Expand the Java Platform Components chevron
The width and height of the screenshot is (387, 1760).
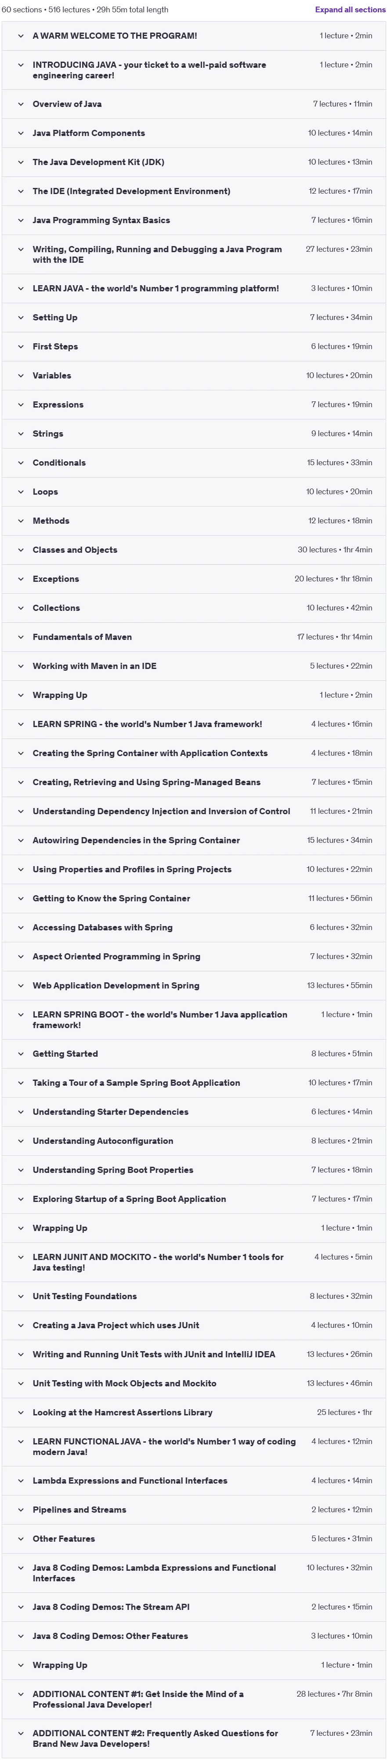[21, 133]
